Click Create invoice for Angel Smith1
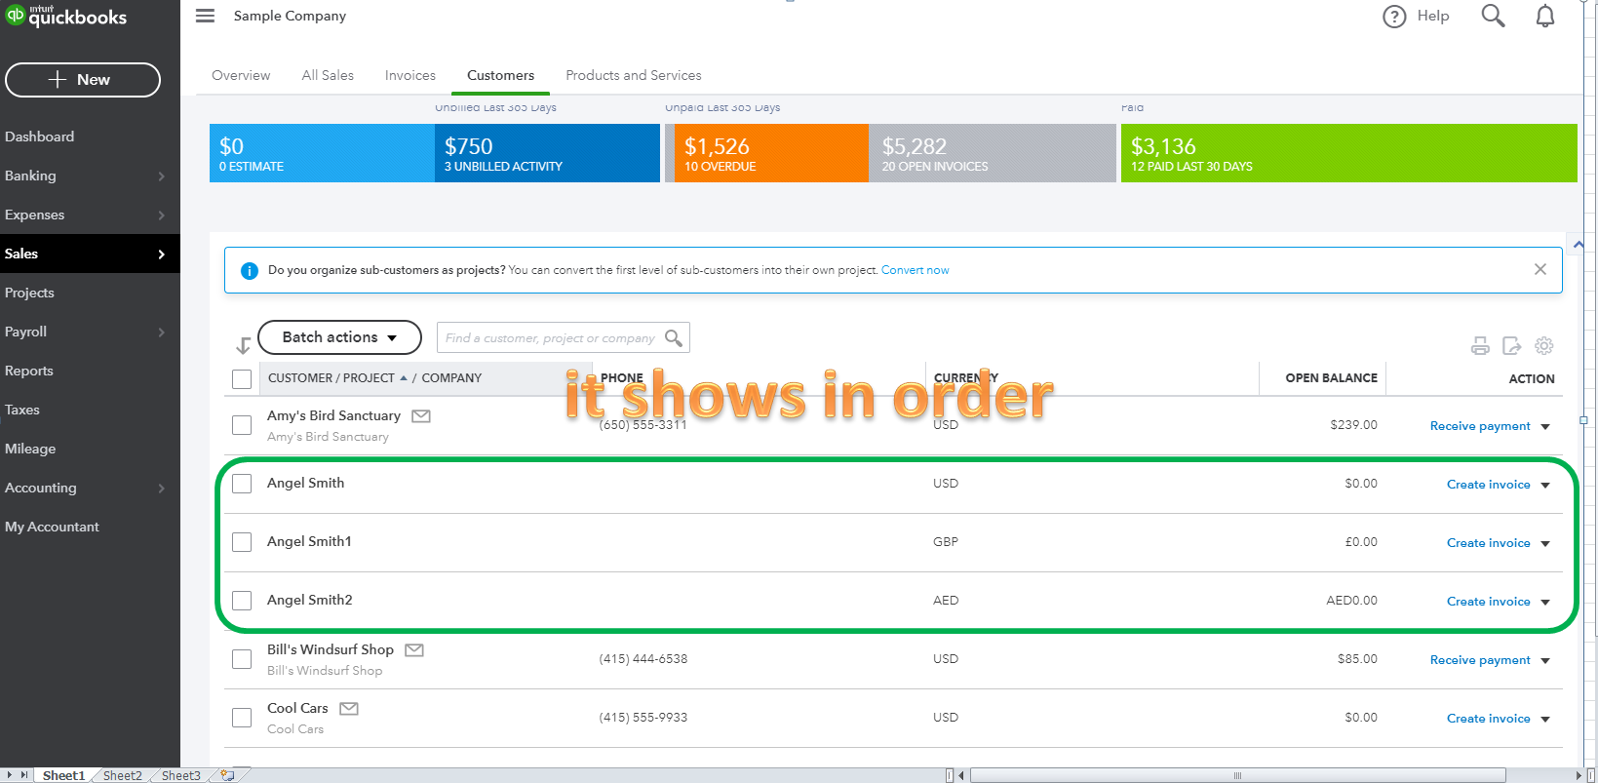The image size is (1598, 783). point(1488,543)
